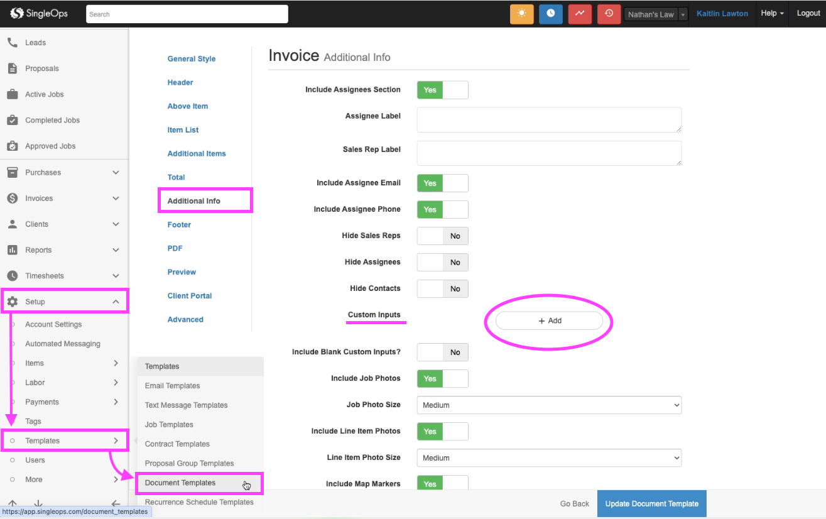The height and width of the screenshot is (519, 826).
Task: Toggle the Hide Sales Reps switch
Action: point(442,236)
